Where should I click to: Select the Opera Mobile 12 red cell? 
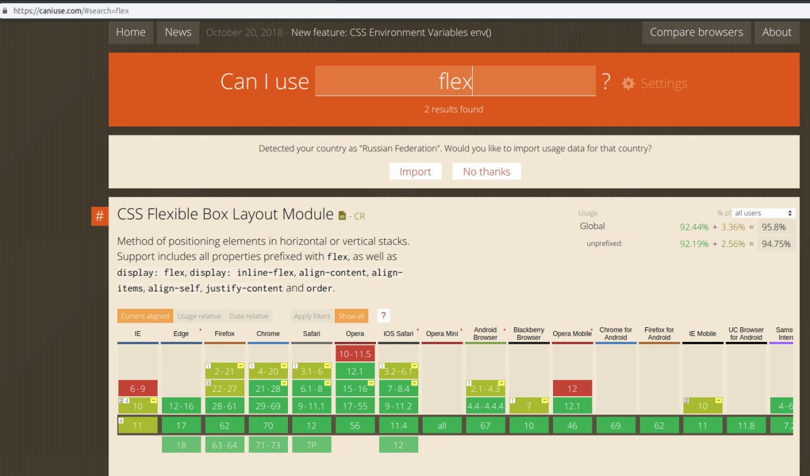572,389
